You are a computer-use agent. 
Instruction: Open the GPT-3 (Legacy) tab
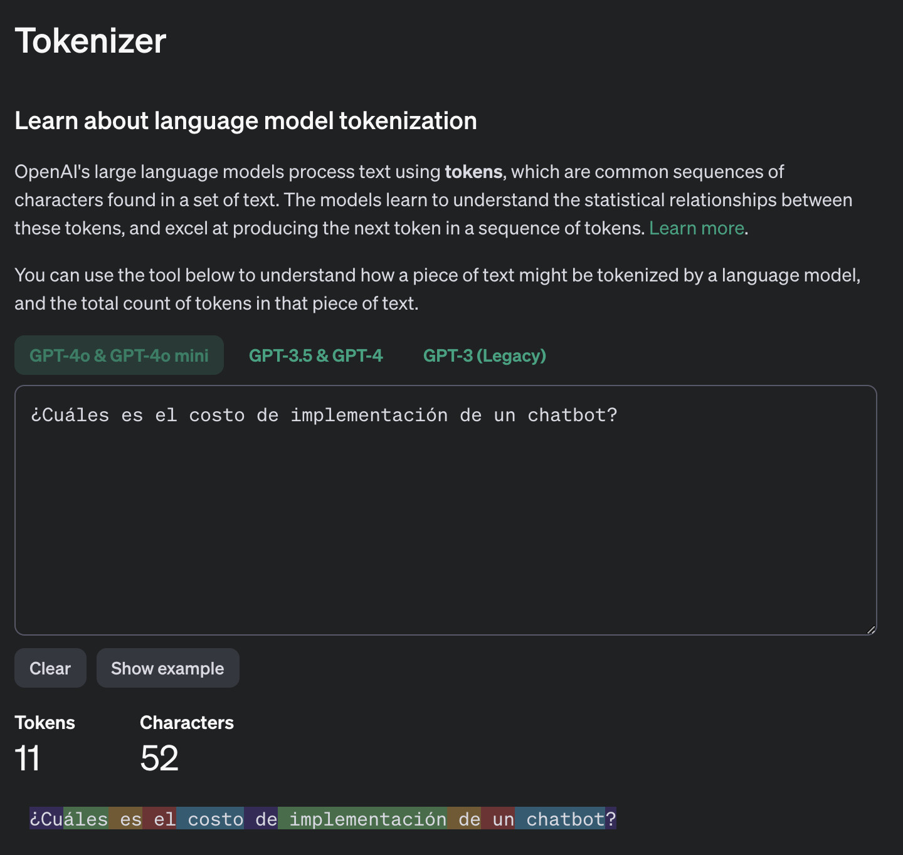pyautogui.click(x=485, y=355)
